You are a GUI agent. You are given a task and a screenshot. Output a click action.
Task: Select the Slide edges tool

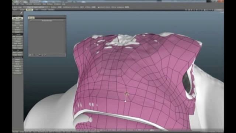coord(17,48)
